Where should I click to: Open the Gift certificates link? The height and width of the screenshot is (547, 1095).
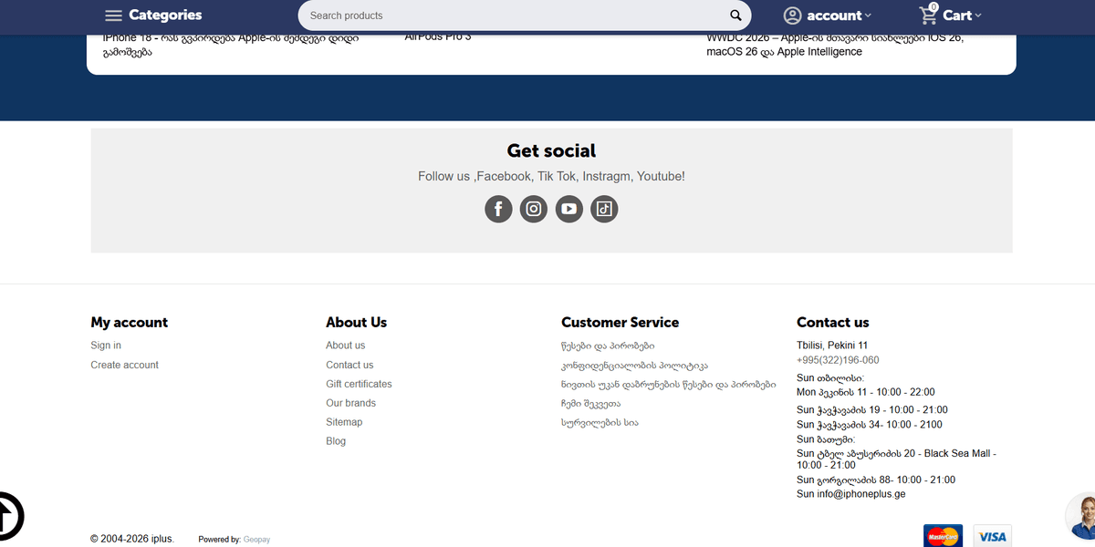[359, 384]
